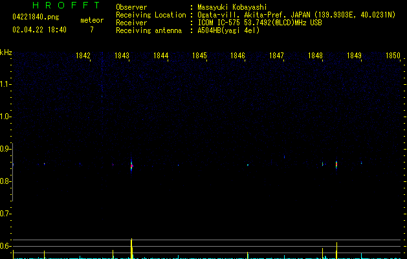Select the file name 04221840.png

click(36, 17)
